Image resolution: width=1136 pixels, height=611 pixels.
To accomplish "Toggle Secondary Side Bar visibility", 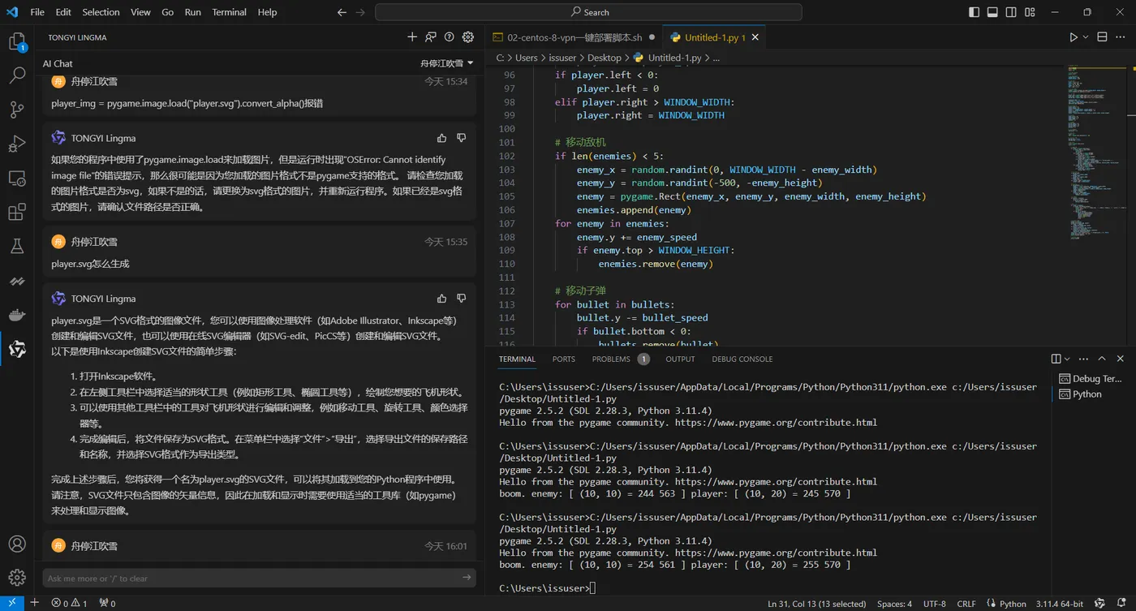I will click(1011, 12).
